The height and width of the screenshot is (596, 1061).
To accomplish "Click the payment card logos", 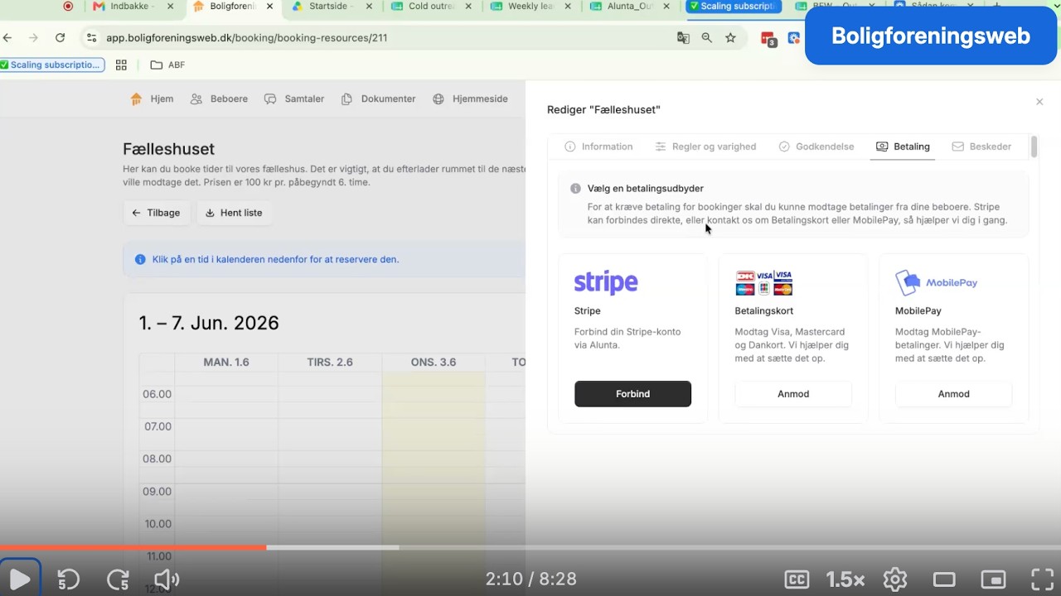I will (764, 282).
